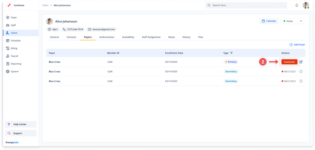
Task: Click the Type column filter icon
Action: 231,53
